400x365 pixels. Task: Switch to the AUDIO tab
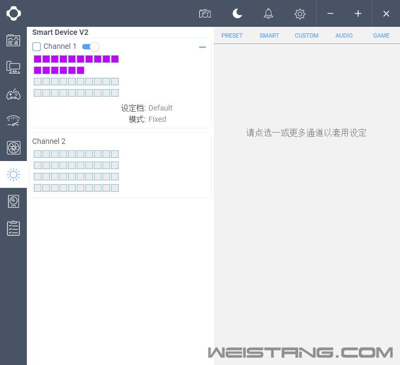click(344, 35)
